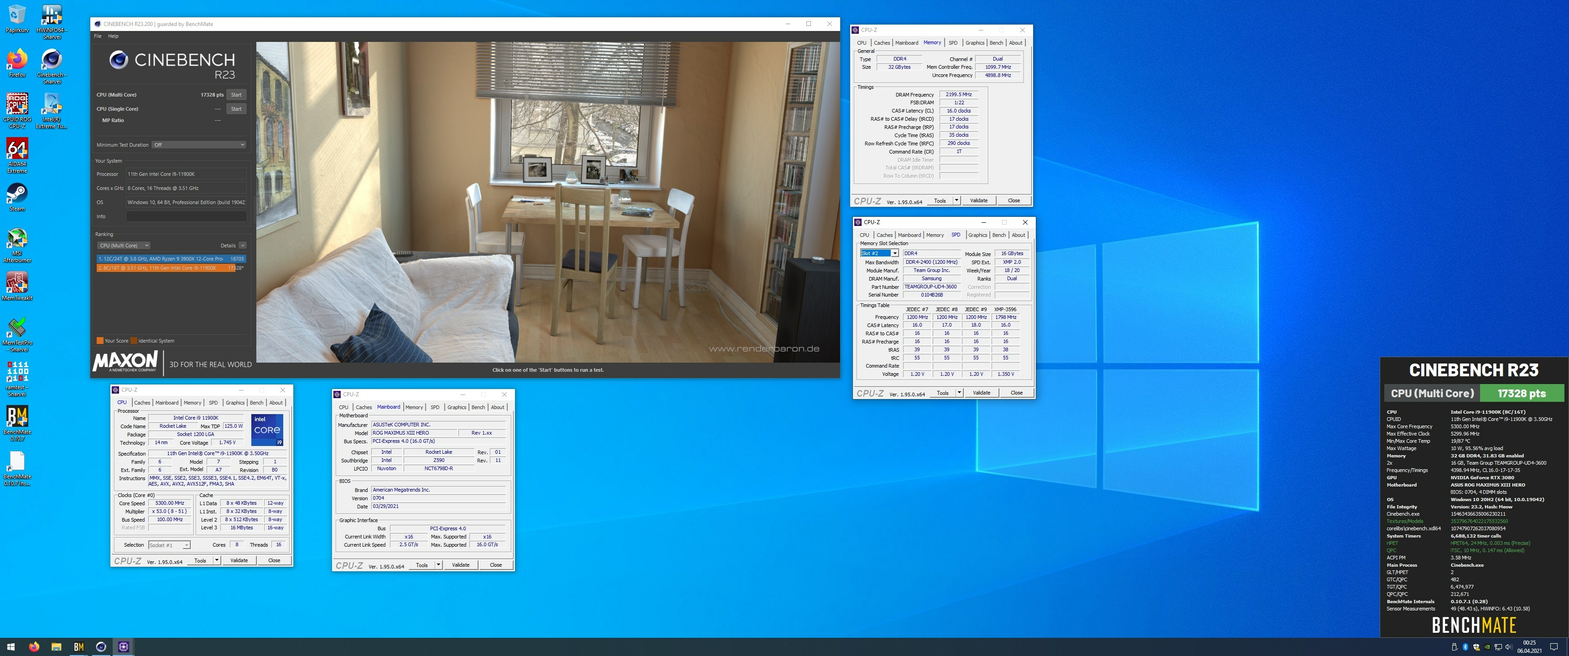Open the MSI Afterburner desktop icon
This screenshot has width=1569, height=656.
tap(17, 245)
